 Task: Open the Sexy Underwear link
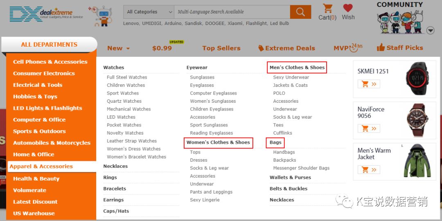tap(291, 77)
